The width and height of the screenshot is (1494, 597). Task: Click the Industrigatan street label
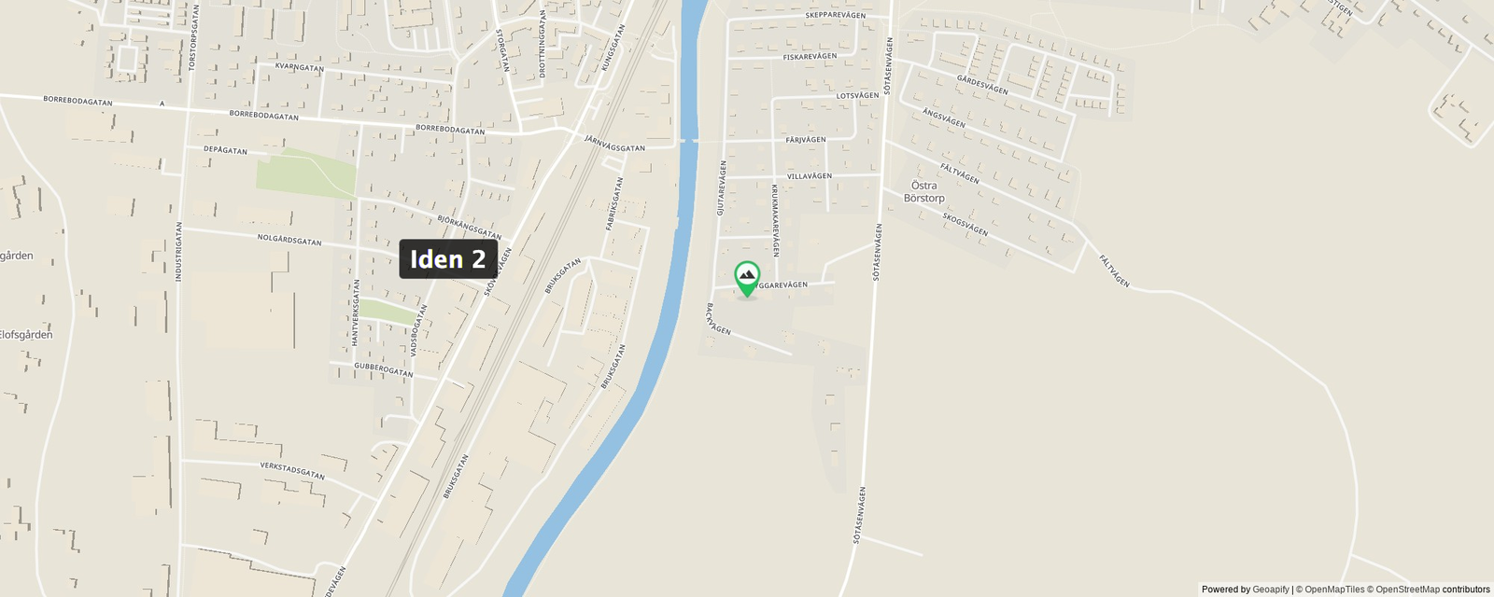coord(178,251)
